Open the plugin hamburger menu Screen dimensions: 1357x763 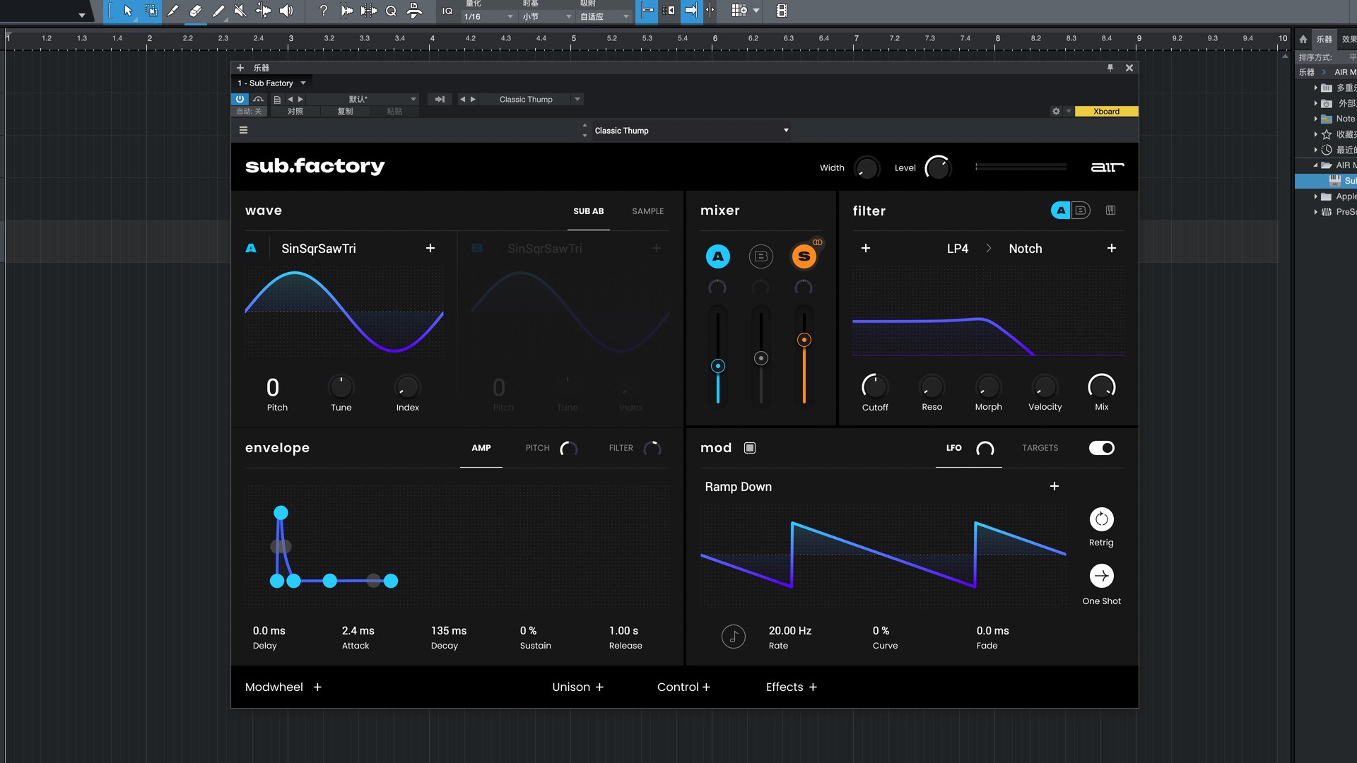point(243,130)
